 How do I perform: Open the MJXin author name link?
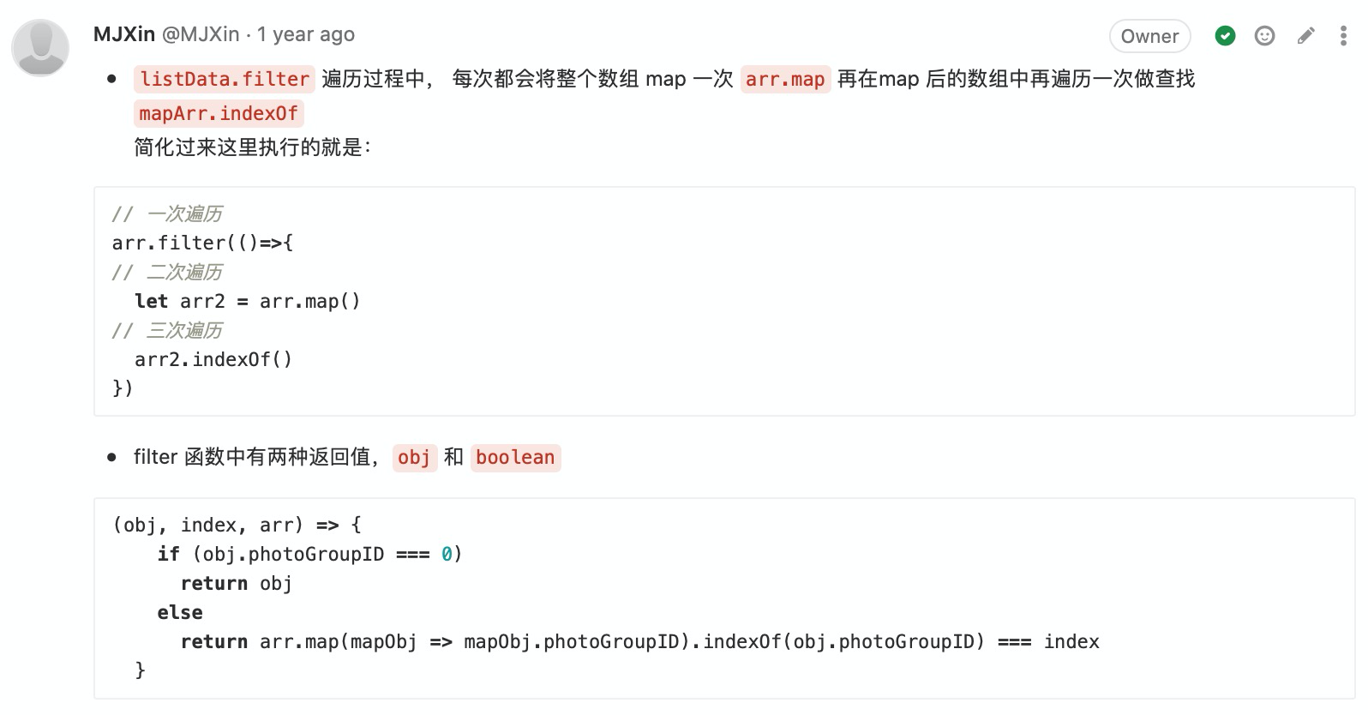click(x=124, y=34)
